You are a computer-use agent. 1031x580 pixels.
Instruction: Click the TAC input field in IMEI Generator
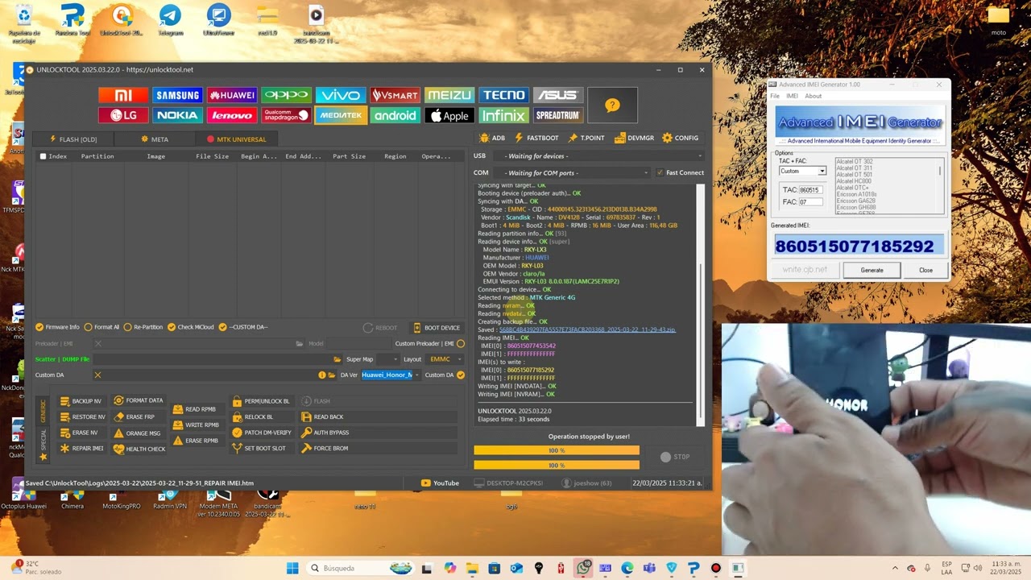(809, 190)
